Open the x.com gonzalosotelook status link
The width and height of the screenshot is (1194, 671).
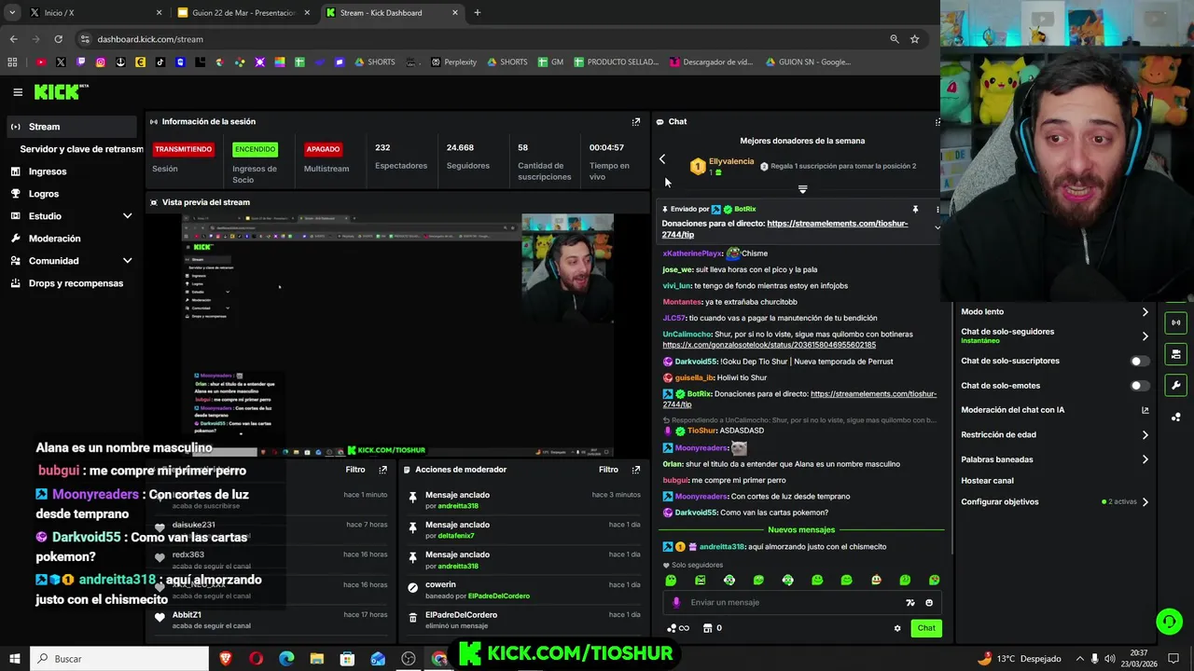(770, 346)
